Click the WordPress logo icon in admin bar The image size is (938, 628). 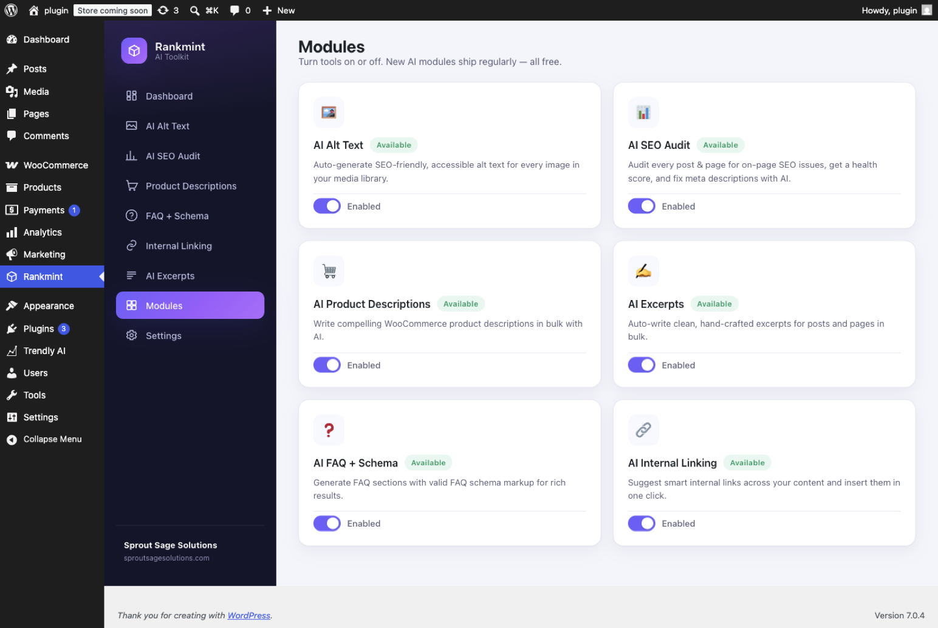pos(11,10)
